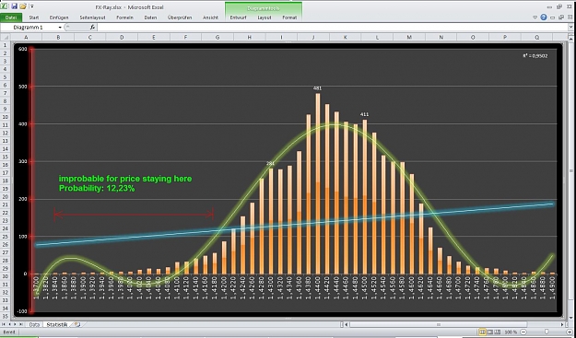Open the Daten ribbon tab
Image resolution: width=576 pixels, height=338 pixels.
(x=150, y=17)
